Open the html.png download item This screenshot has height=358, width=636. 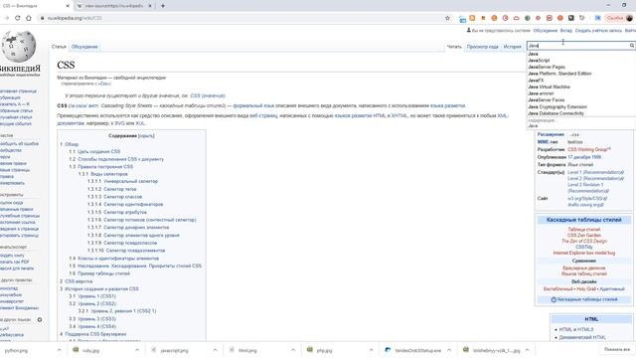click(247, 350)
